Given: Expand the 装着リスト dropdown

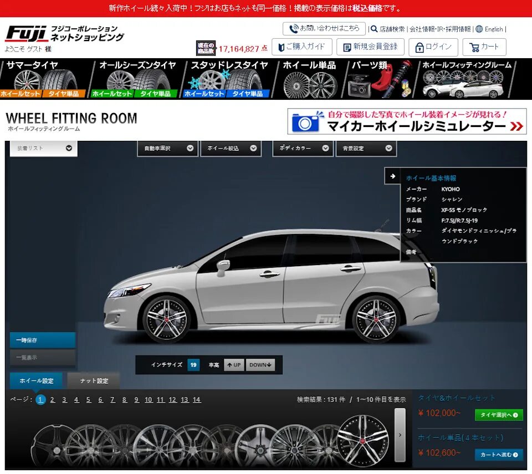Looking at the screenshot, I should (x=44, y=149).
